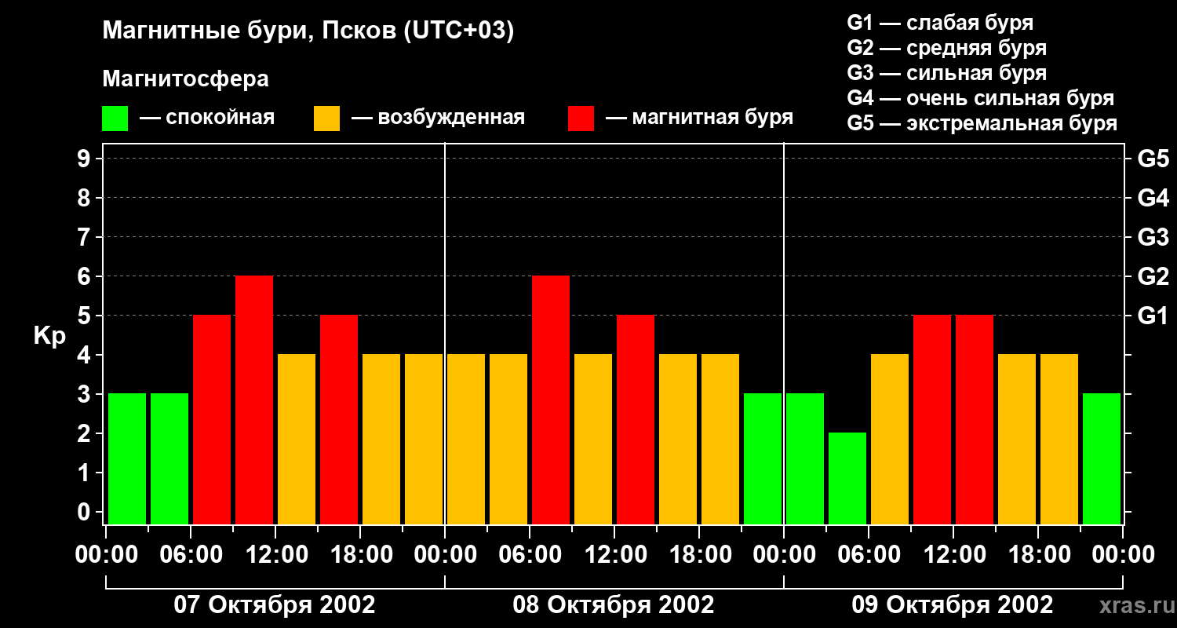
Task: Click the '07 Октября 2002' date label
Action: (275, 605)
